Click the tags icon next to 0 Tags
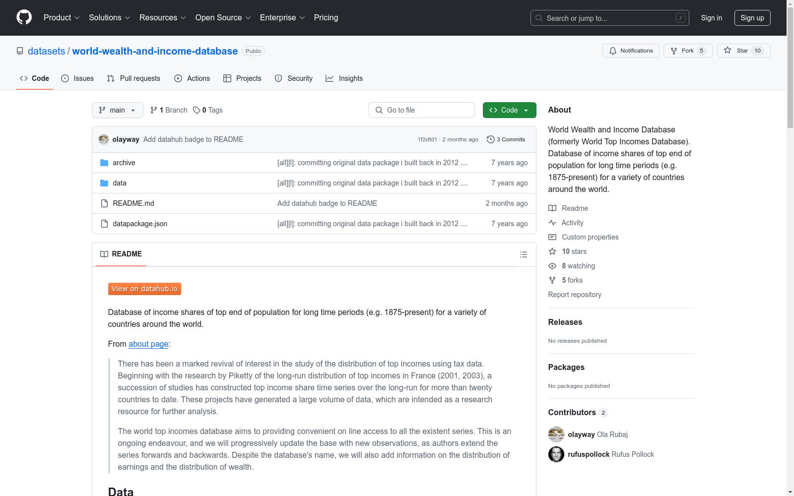The width and height of the screenshot is (794, 496). point(197,110)
